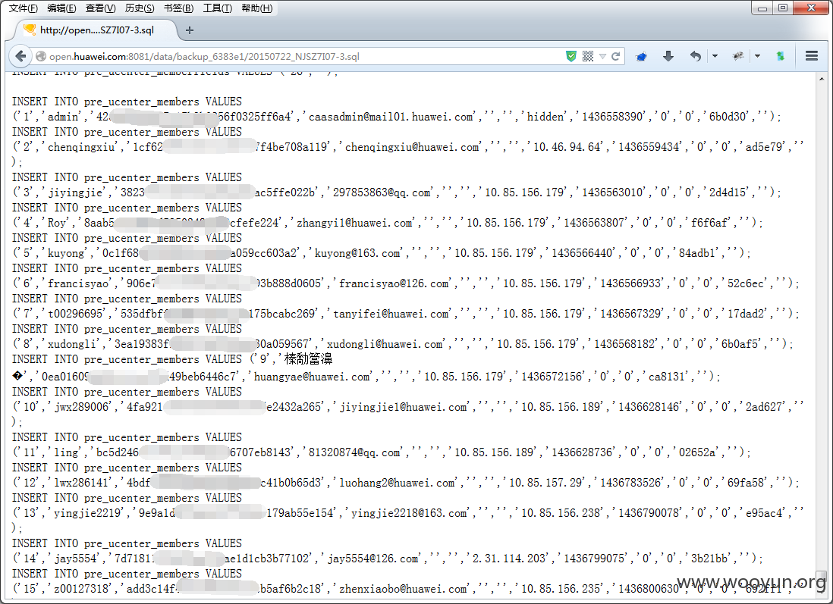The image size is (833, 604).
Task: Reload the page with the refresh icon
Action: [616, 56]
